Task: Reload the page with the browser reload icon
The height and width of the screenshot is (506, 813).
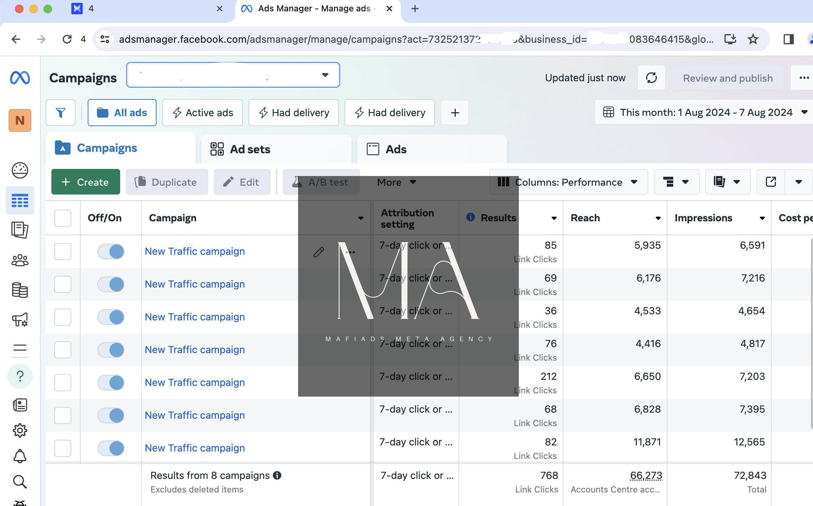Action: click(67, 39)
